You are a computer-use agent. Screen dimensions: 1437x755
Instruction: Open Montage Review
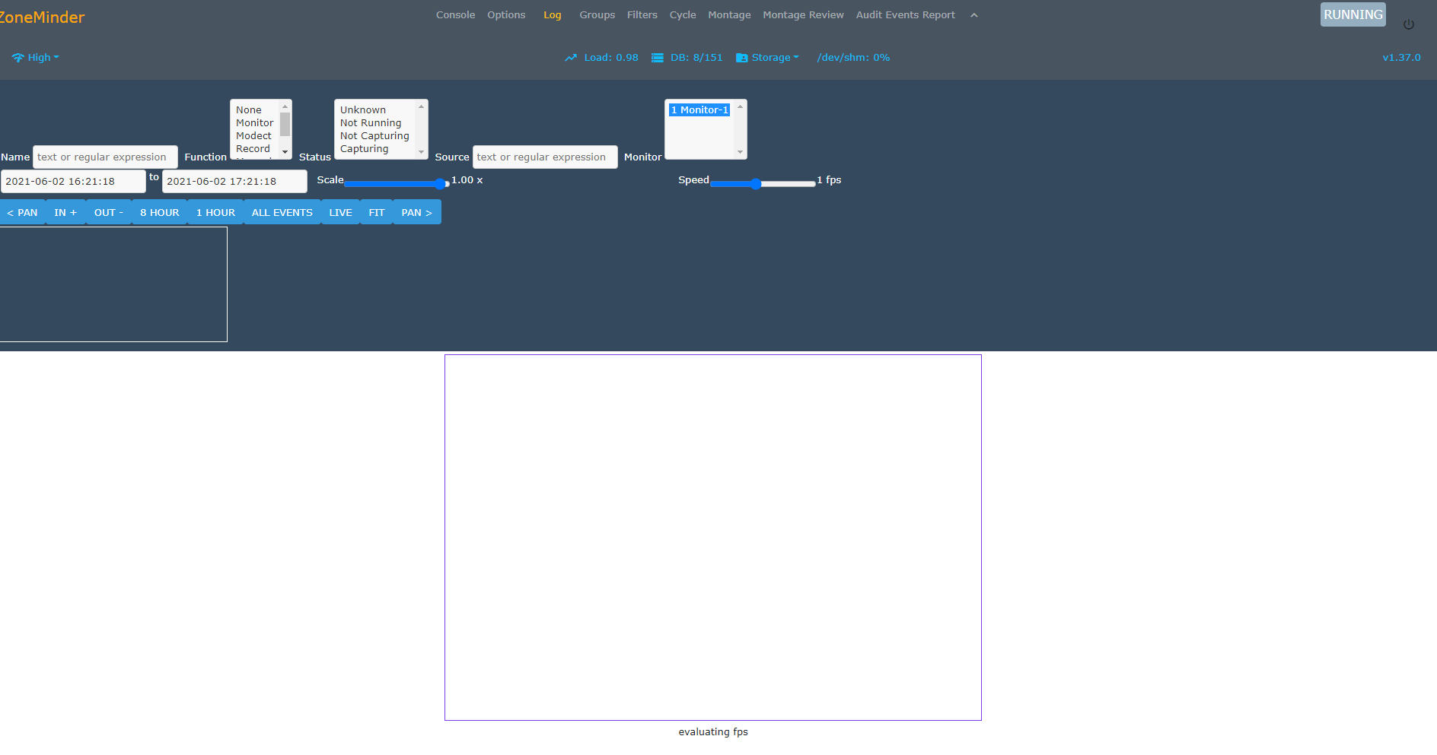tap(803, 14)
